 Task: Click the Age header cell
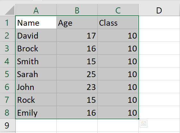[77, 22]
